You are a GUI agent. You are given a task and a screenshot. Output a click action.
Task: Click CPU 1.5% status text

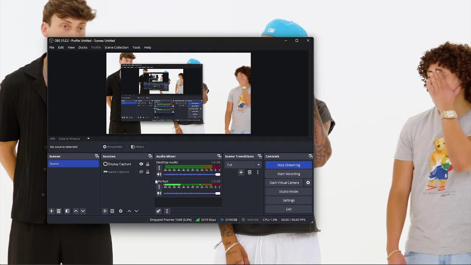(x=270, y=220)
